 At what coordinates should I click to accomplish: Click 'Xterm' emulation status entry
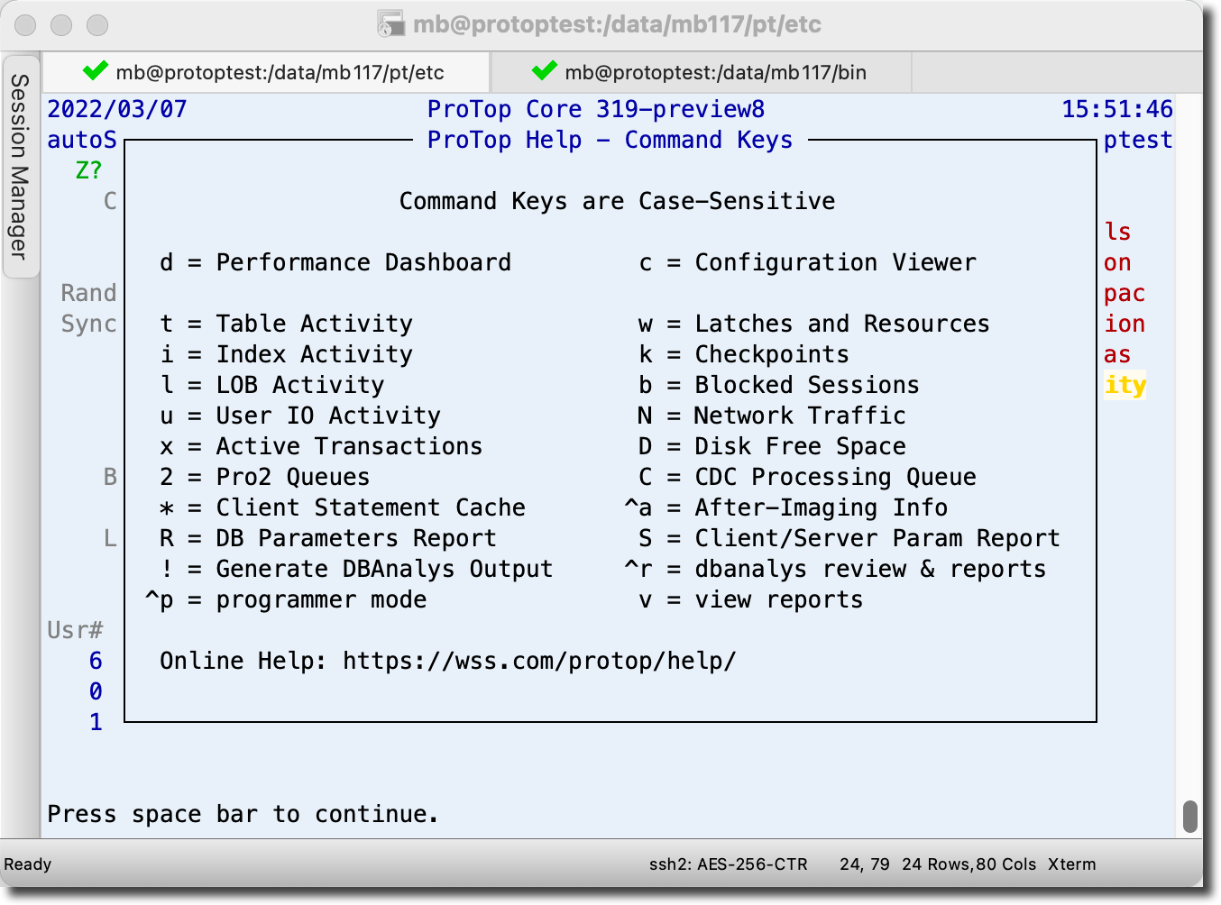[1072, 864]
